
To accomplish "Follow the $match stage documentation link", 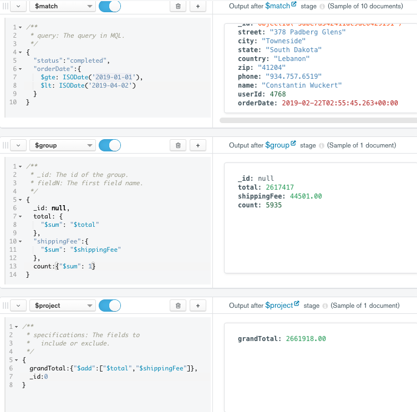I will coord(278,6).
